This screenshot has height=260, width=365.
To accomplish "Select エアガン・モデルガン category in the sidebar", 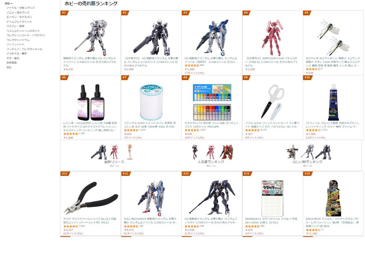I will (x=19, y=17).
